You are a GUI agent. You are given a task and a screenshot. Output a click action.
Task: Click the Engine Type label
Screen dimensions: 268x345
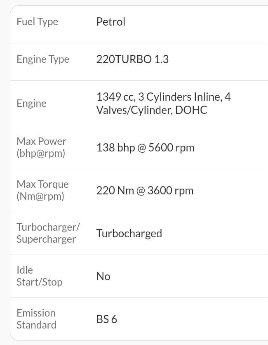[43, 59]
